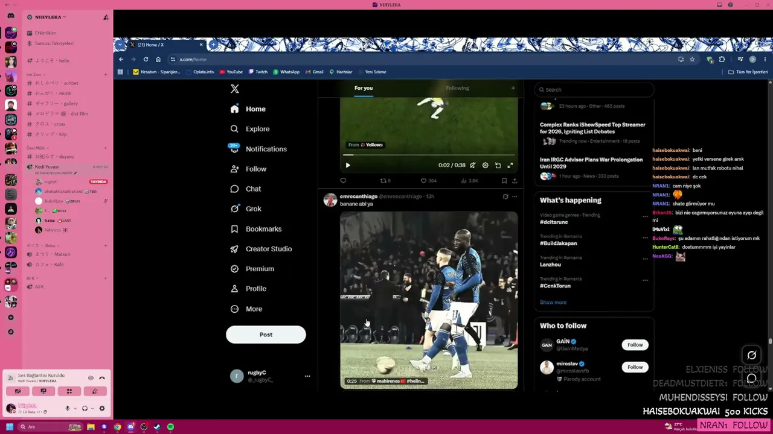The width and height of the screenshot is (773, 434).
Task: Toggle Discord headphone deafen
Action: click(85, 409)
